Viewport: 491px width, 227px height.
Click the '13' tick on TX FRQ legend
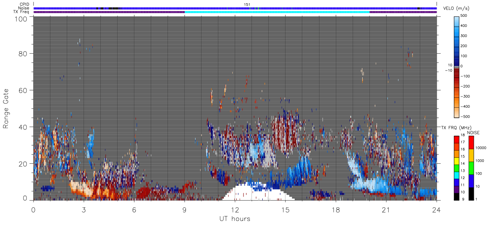tap(463, 171)
